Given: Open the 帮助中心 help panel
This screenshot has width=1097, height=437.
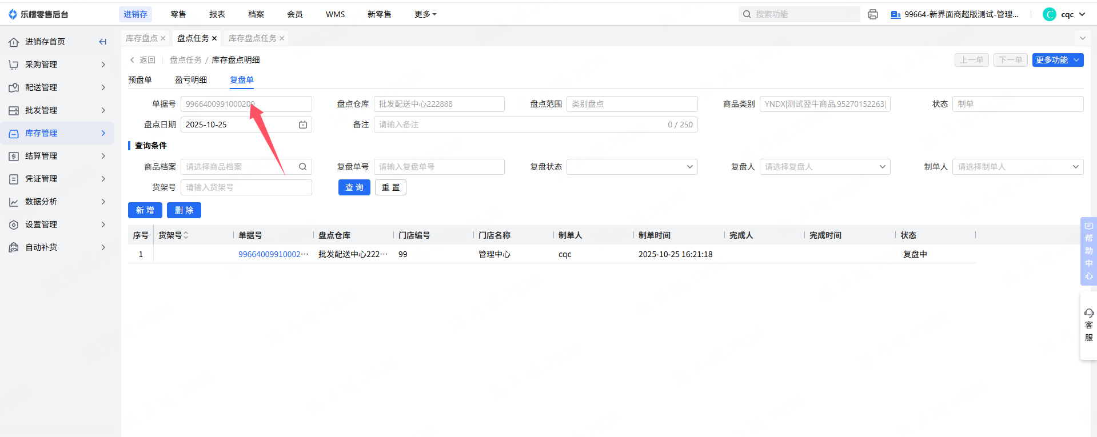Looking at the screenshot, I should point(1088,251).
